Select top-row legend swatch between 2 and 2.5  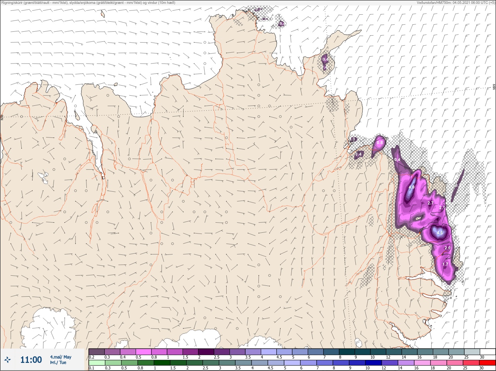tap(206, 352)
